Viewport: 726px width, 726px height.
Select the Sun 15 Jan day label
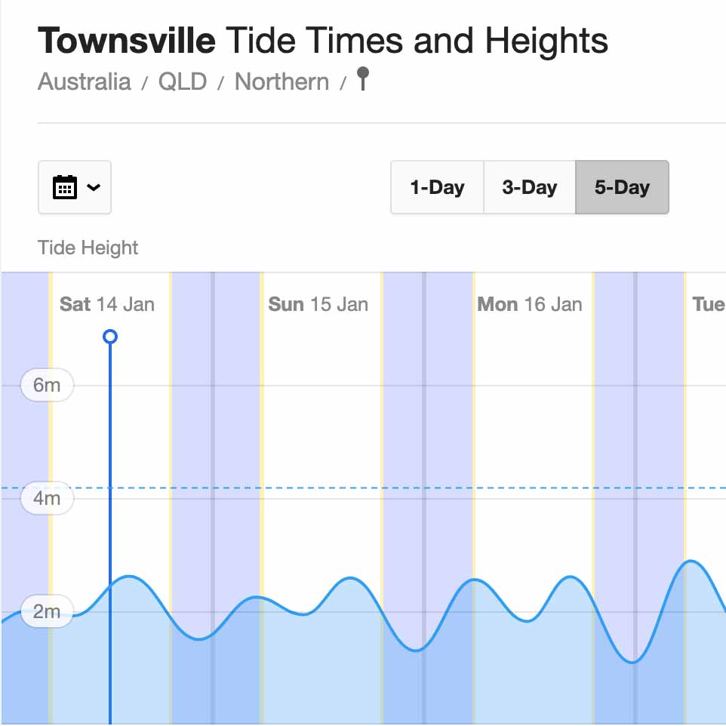318,304
